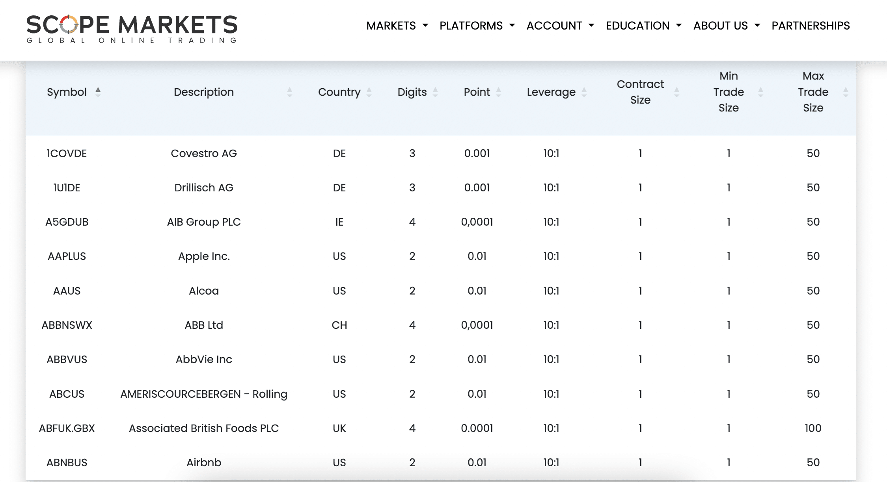Select the AAUS symbol cell
Viewport: 887px width, 482px height.
[x=67, y=291]
